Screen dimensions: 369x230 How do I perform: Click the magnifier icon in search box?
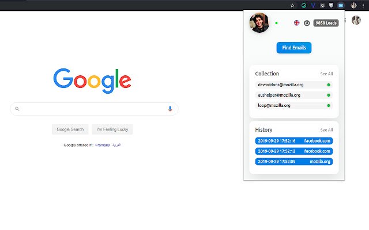coord(17,109)
